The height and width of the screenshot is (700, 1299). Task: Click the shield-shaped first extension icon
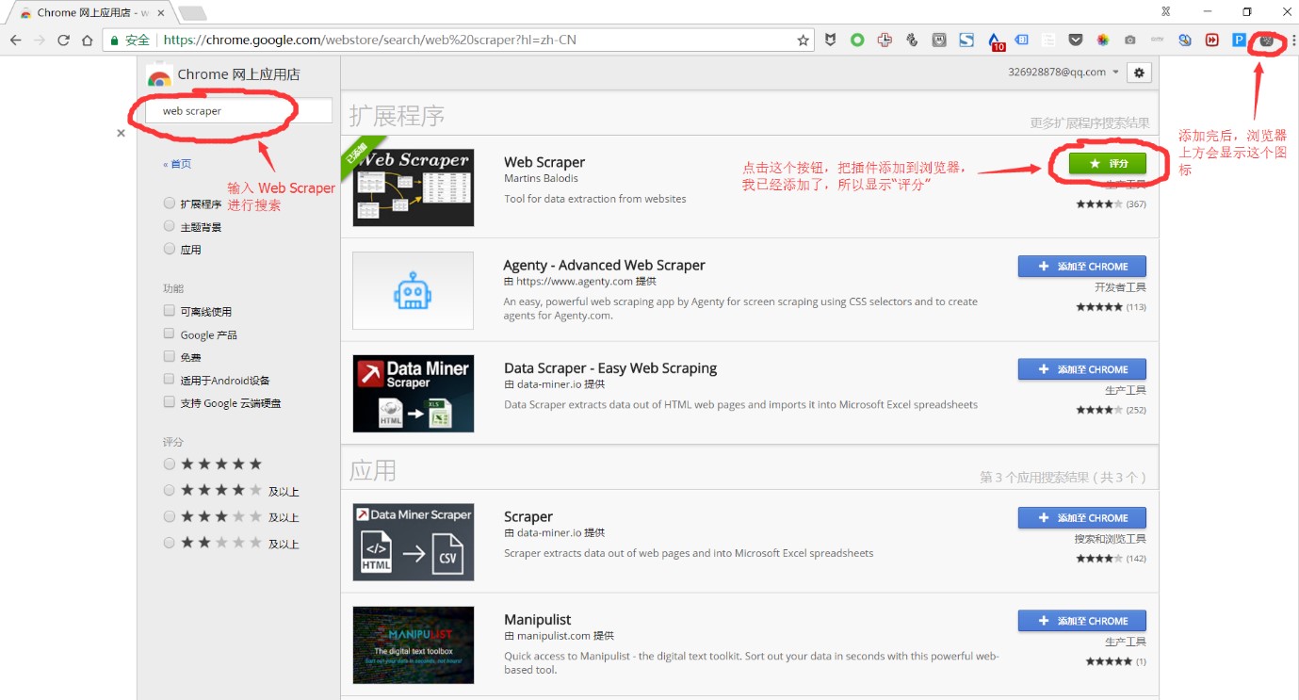click(x=830, y=41)
